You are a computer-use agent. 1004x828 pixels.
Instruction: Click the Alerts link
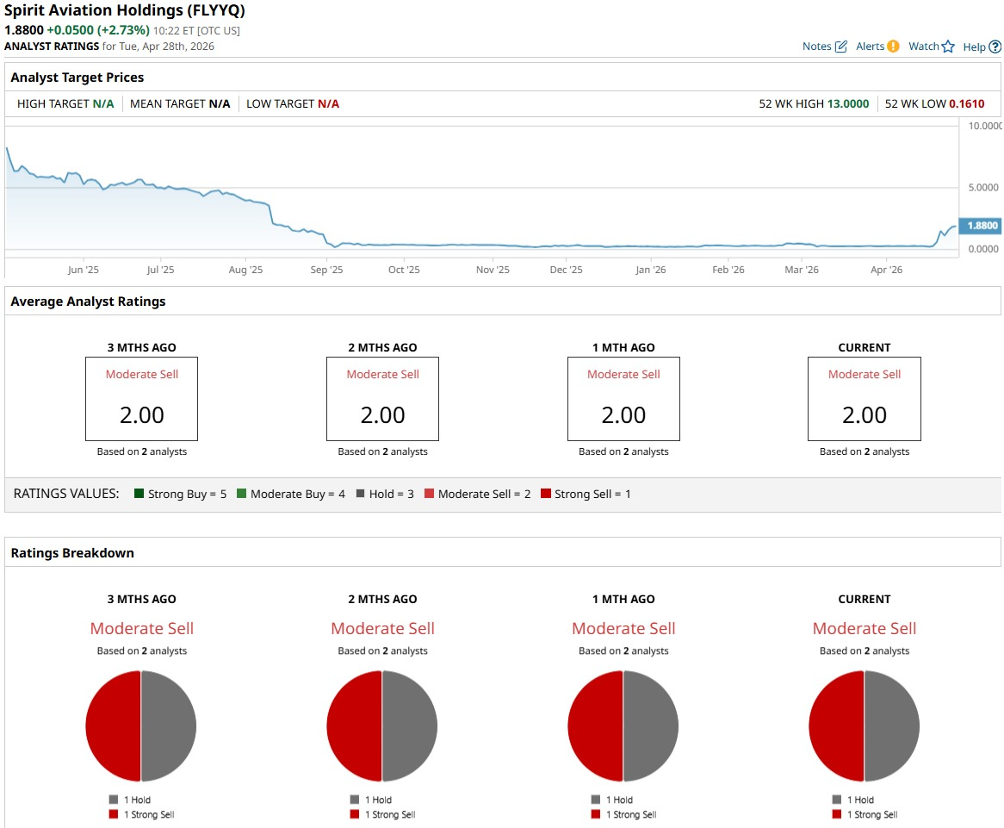pos(870,47)
